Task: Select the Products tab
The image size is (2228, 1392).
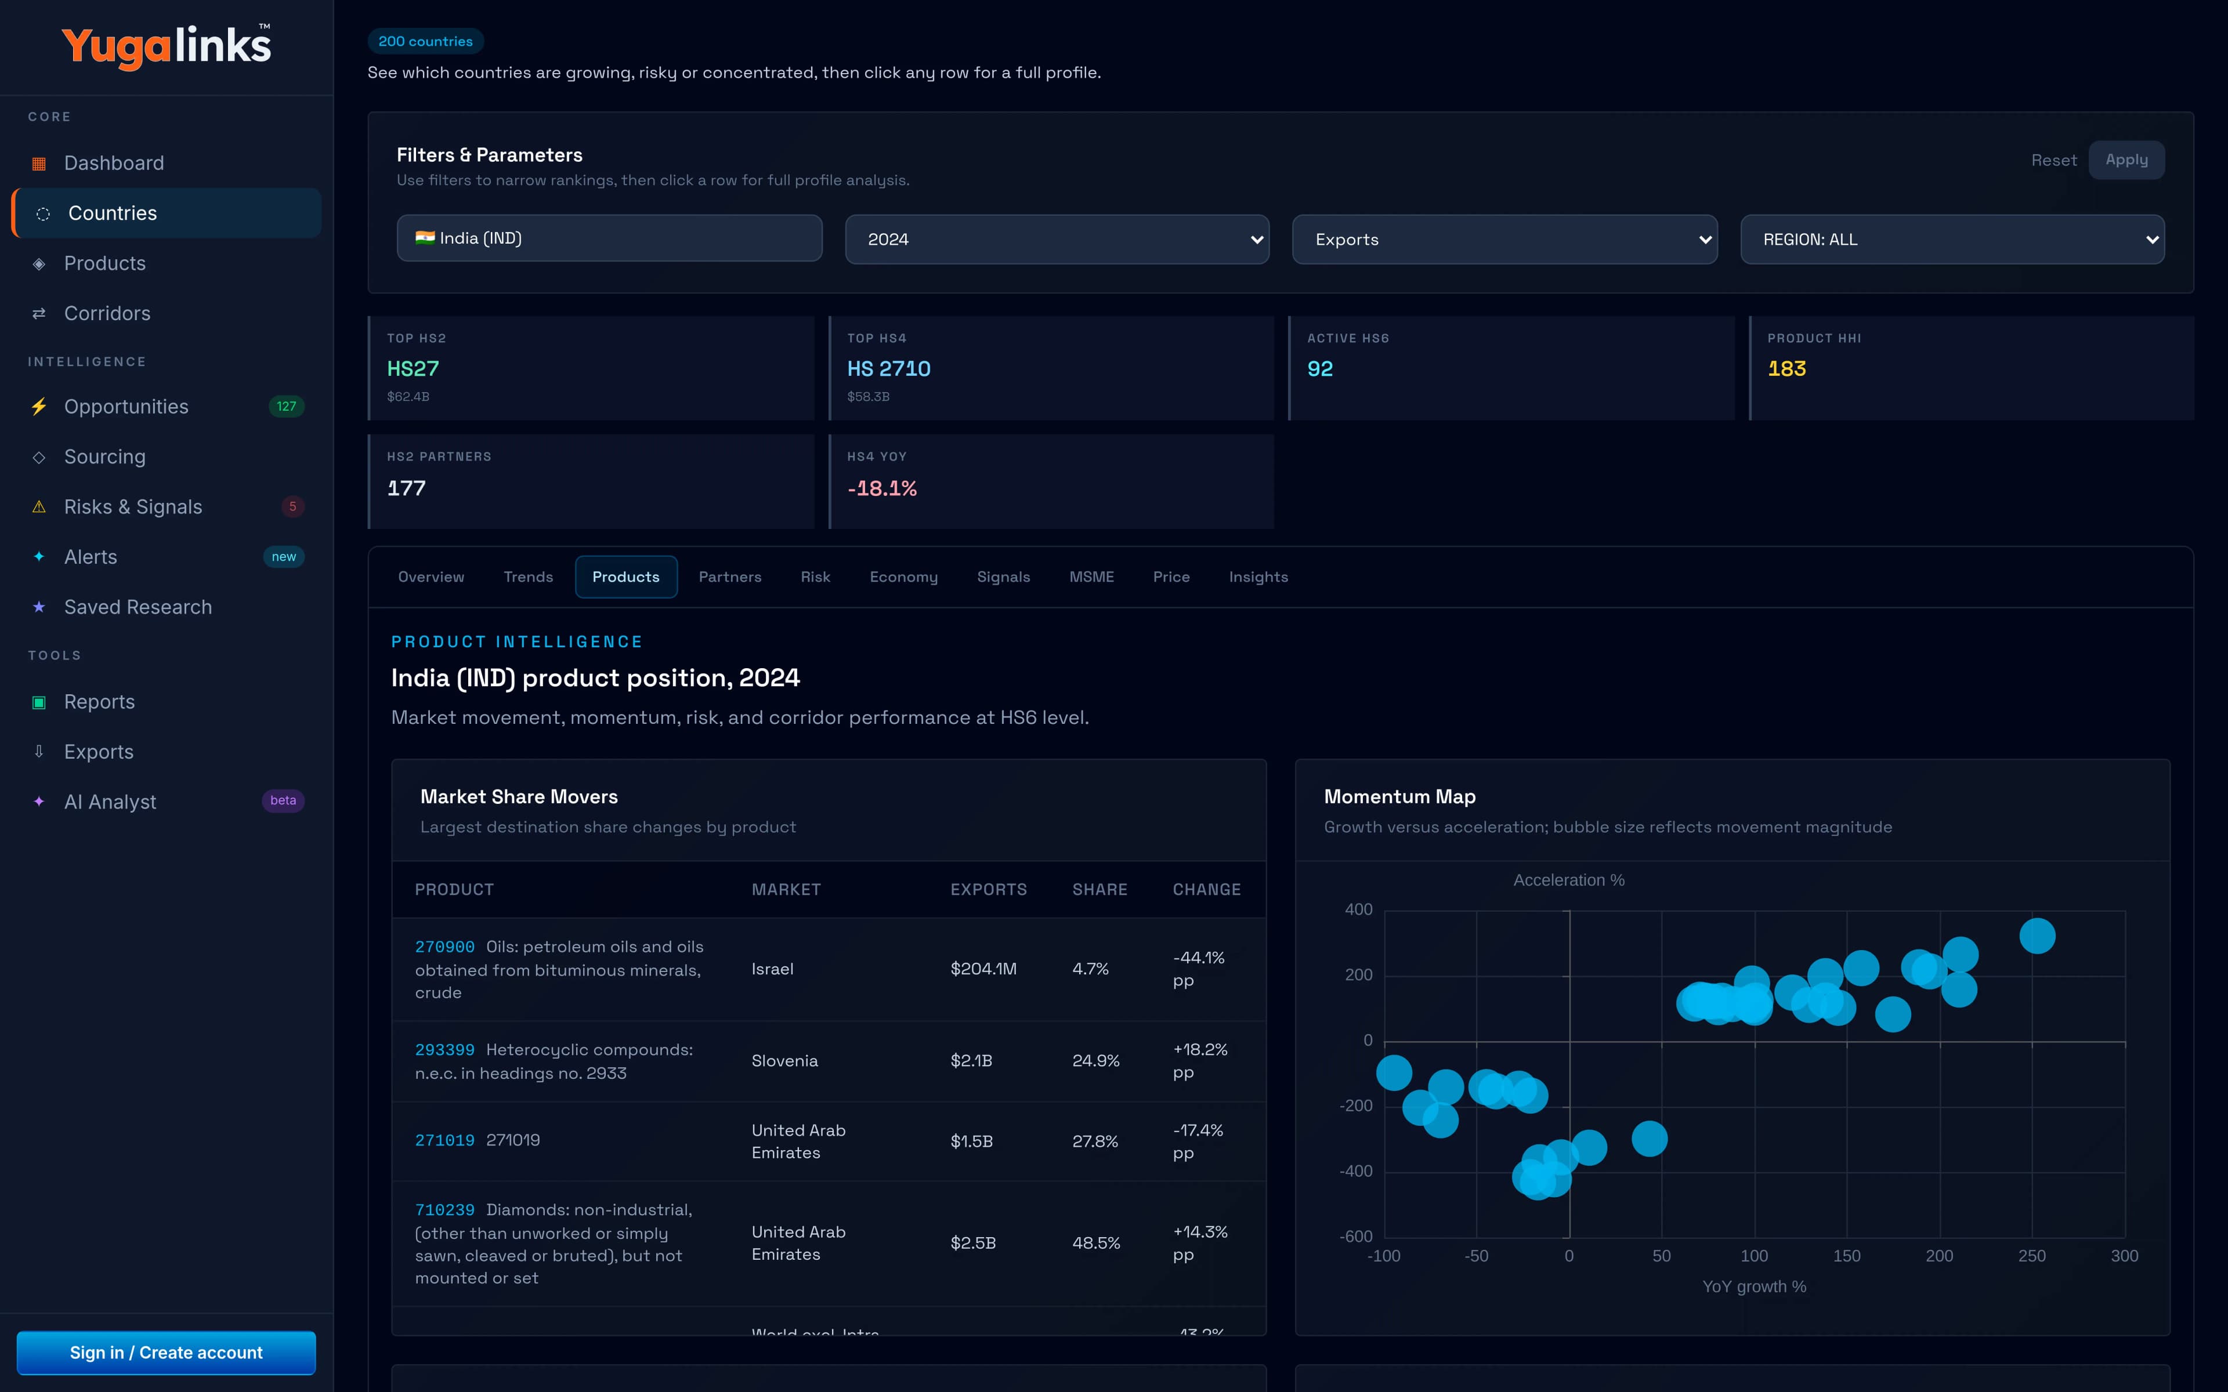Action: (x=626, y=577)
